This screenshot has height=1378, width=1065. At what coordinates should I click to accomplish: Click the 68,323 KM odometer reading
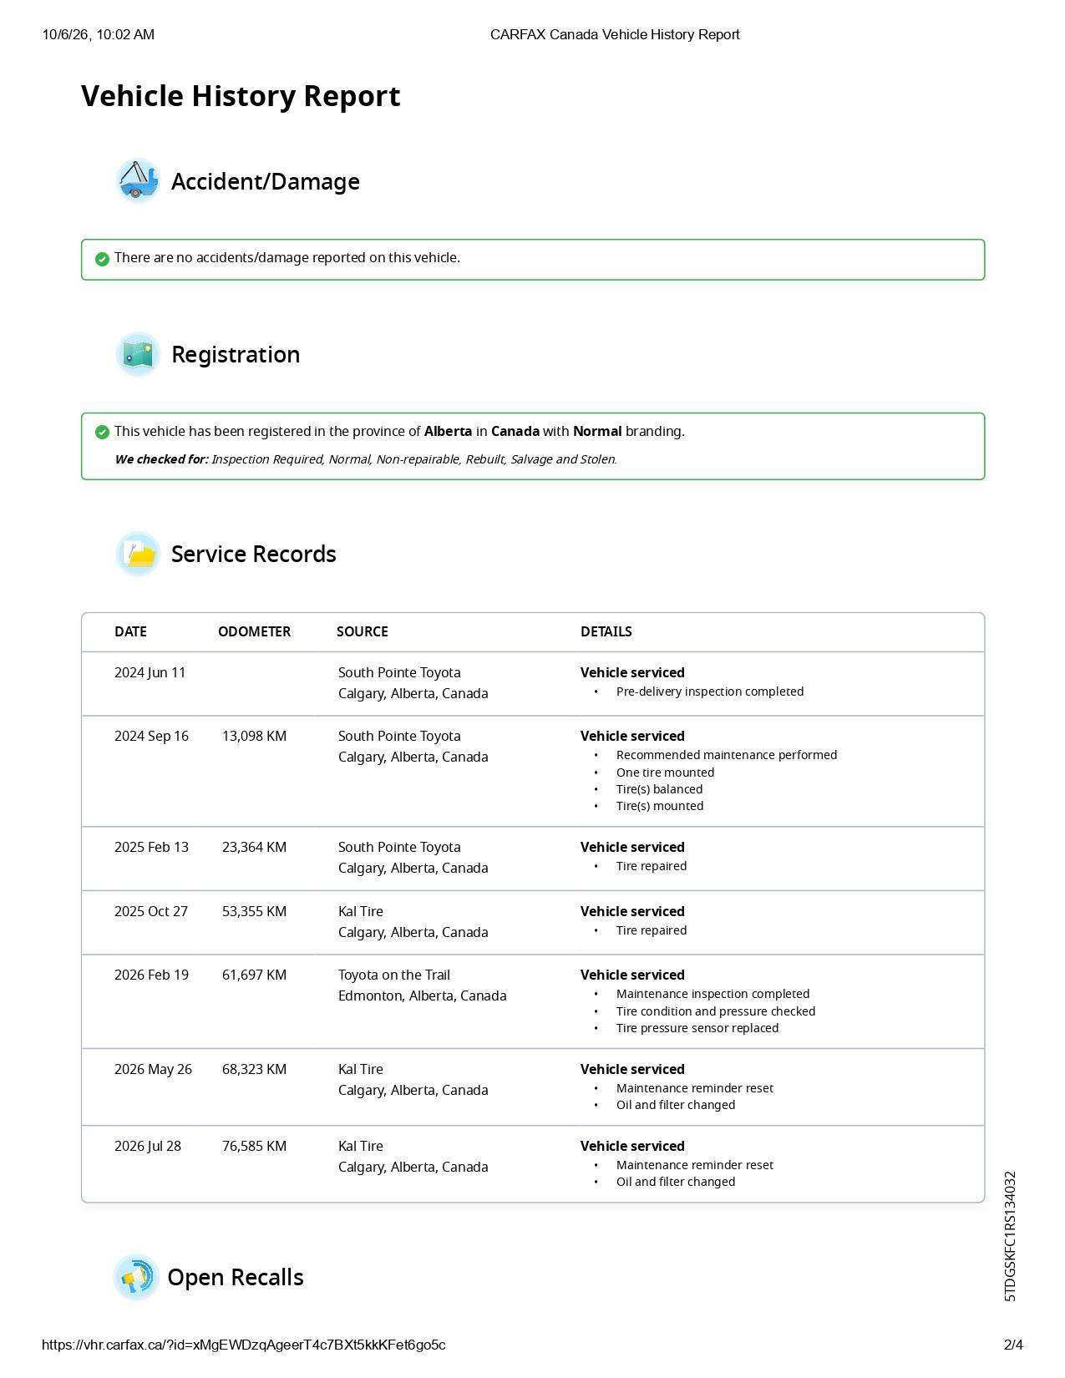tap(254, 1069)
